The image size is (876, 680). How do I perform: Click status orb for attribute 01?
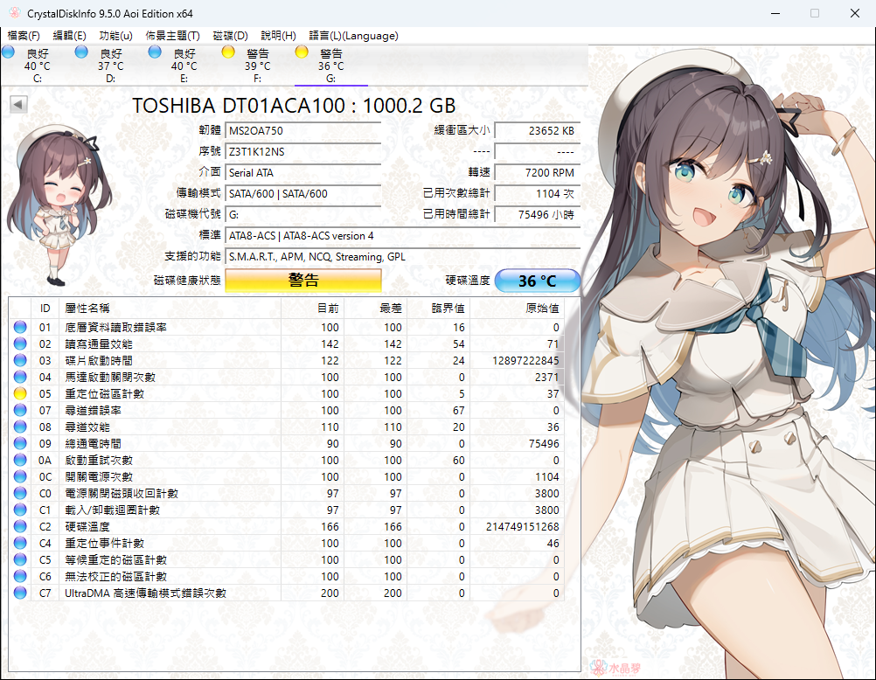coord(20,327)
